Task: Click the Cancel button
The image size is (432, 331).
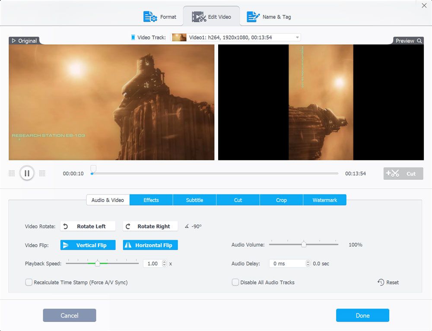Action: 70,315
